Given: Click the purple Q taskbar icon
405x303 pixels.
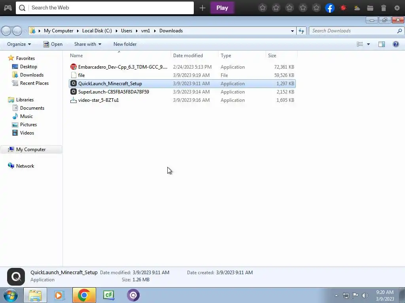Looking at the screenshot, I should (x=133, y=295).
